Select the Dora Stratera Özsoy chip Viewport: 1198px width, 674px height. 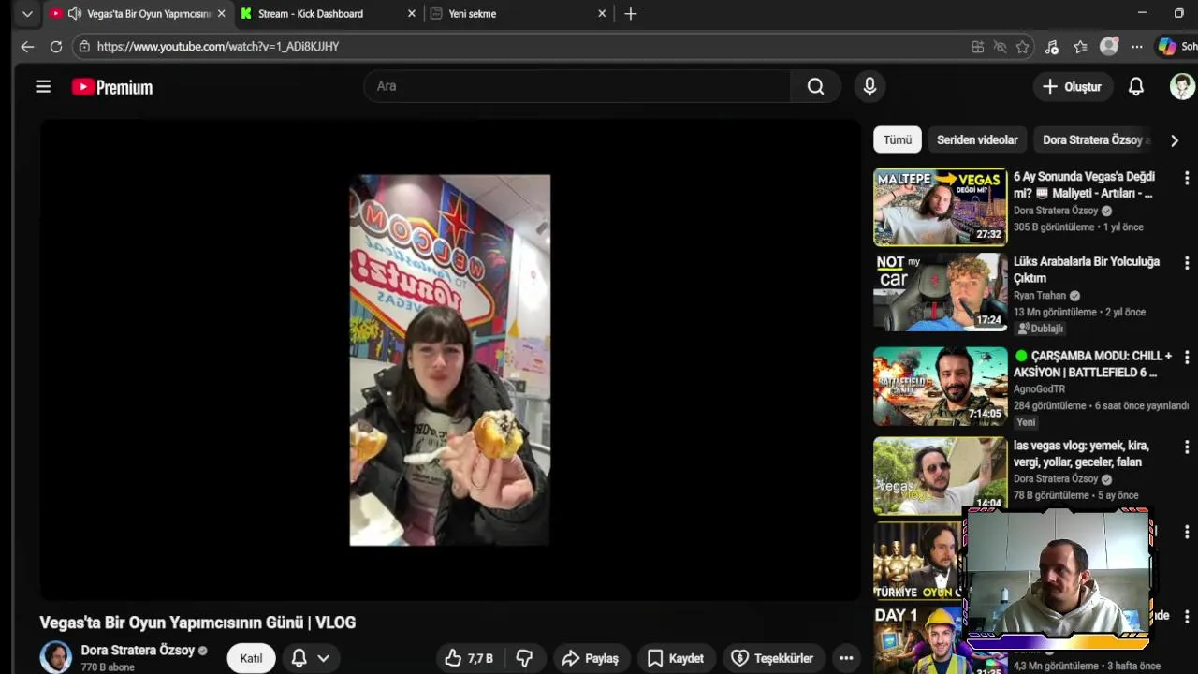pyautogui.click(x=1093, y=139)
